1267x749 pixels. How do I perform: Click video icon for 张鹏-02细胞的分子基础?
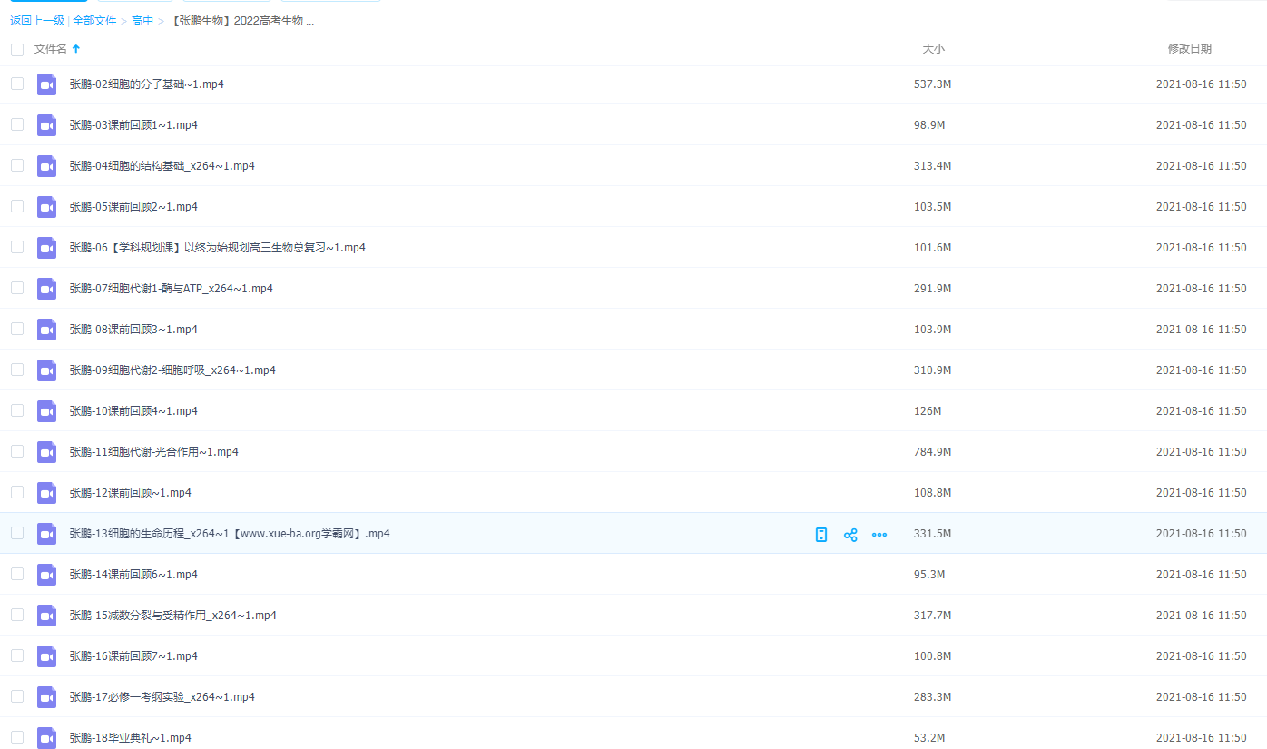[x=46, y=84]
